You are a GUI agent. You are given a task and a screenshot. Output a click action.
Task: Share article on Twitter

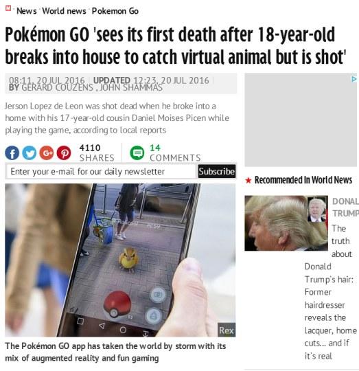tap(30, 153)
